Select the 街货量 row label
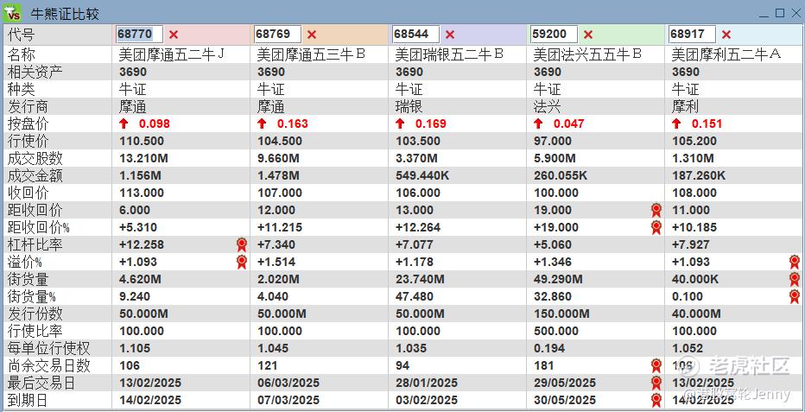Viewport: 805px width, 412px height. [x=29, y=279]
